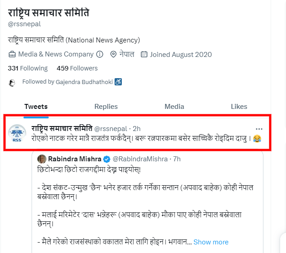Switch to the Replies tab
Viewport: 286px width, 253px height.
click(106, 107)
